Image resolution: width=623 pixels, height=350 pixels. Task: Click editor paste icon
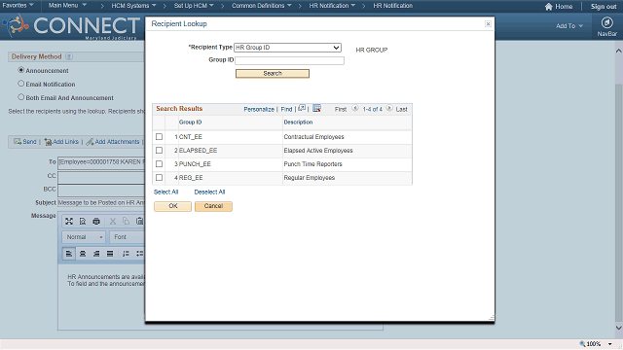point(139,222)
